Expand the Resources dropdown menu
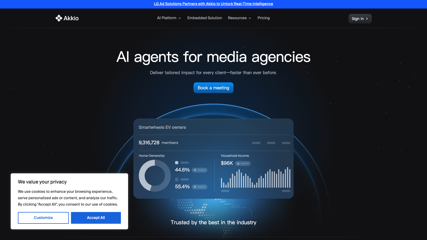The image size is (427, 240). [239, 18]
